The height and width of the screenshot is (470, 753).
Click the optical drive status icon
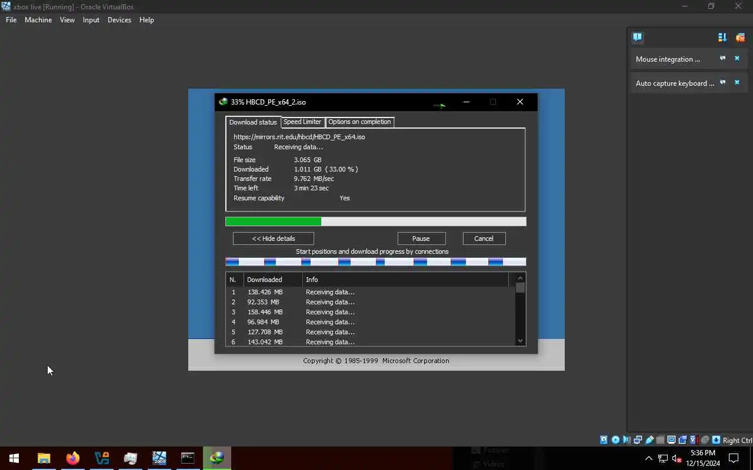pos(615,440)
